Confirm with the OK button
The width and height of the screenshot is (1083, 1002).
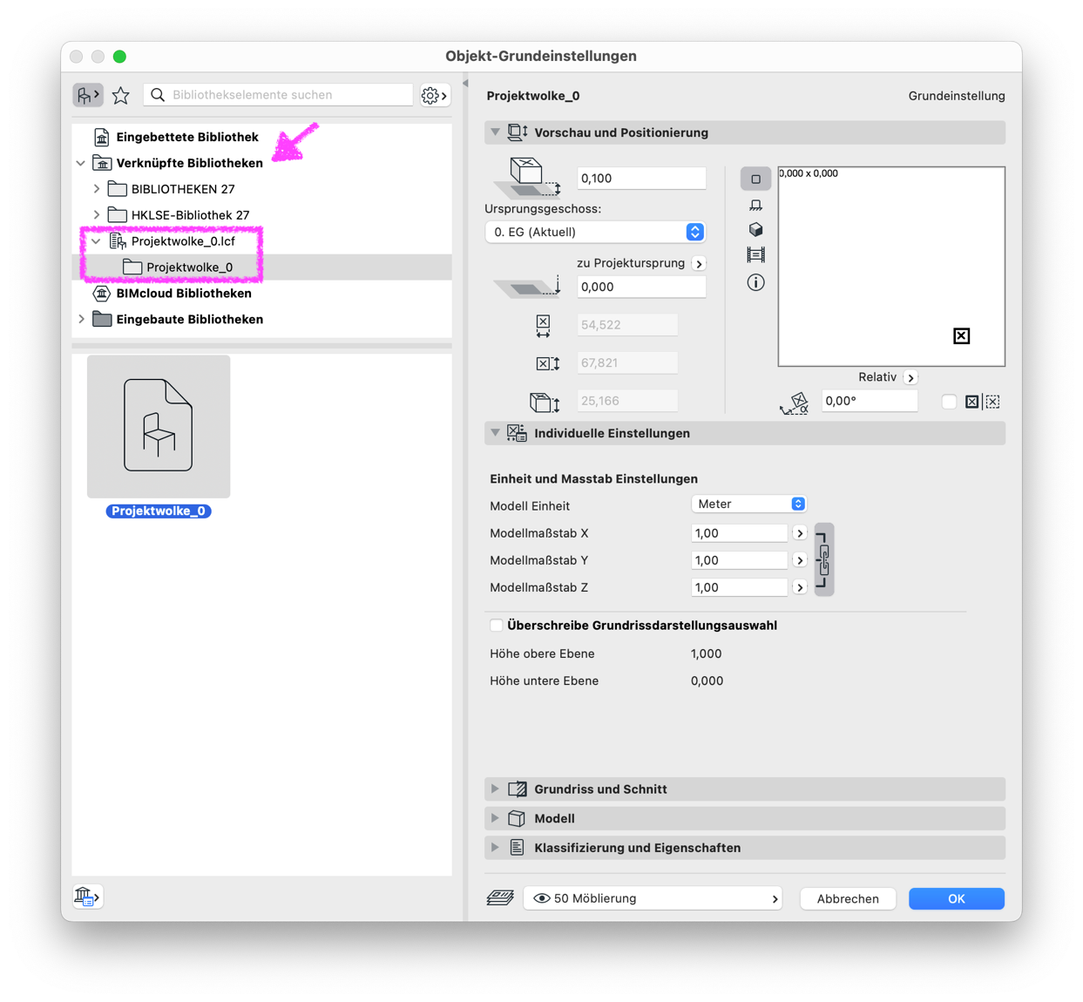pos(957,898)
